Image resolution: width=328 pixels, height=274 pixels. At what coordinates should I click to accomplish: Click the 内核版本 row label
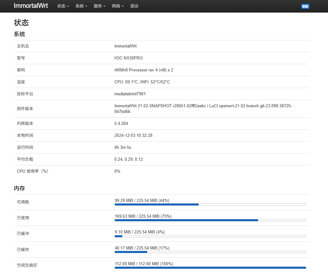[x=25, y=124]
